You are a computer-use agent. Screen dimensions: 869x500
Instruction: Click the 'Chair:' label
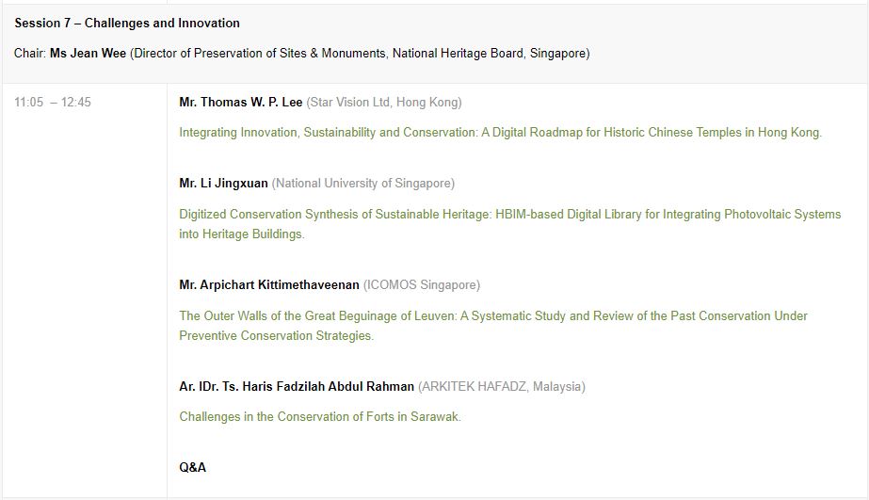pyautogui.click(x=30, y=54)
